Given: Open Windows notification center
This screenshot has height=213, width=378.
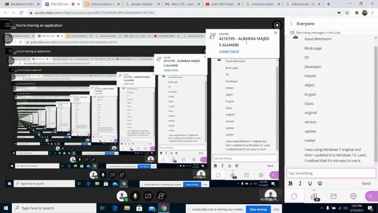Looking at the screenshot, I should click(x=370, y=208).
